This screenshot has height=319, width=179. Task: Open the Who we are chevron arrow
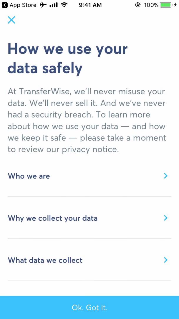[165, 176]
